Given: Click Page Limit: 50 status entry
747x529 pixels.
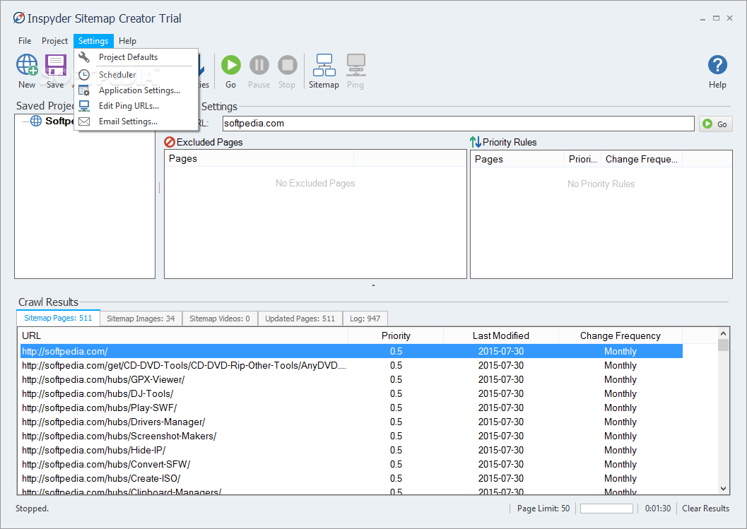Looking at the screenshot, I should tap(543, 509).
